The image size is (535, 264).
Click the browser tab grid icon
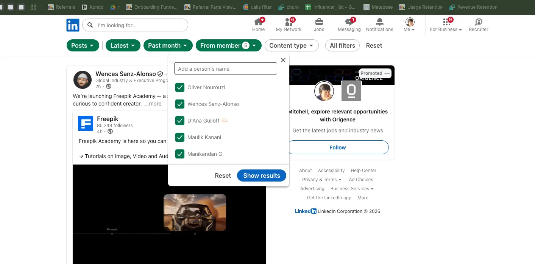(33, 7)
